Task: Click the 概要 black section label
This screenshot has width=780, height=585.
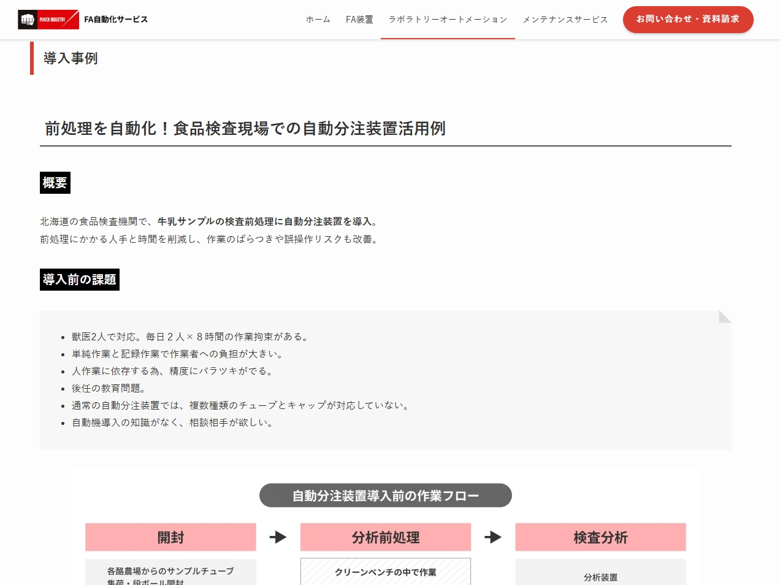Action: (55, 182)
